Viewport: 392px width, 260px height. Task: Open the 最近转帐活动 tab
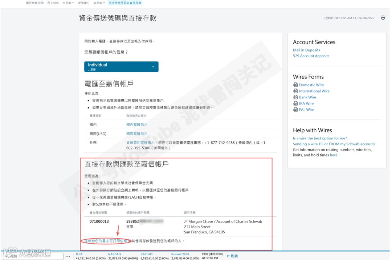[35, 3]
